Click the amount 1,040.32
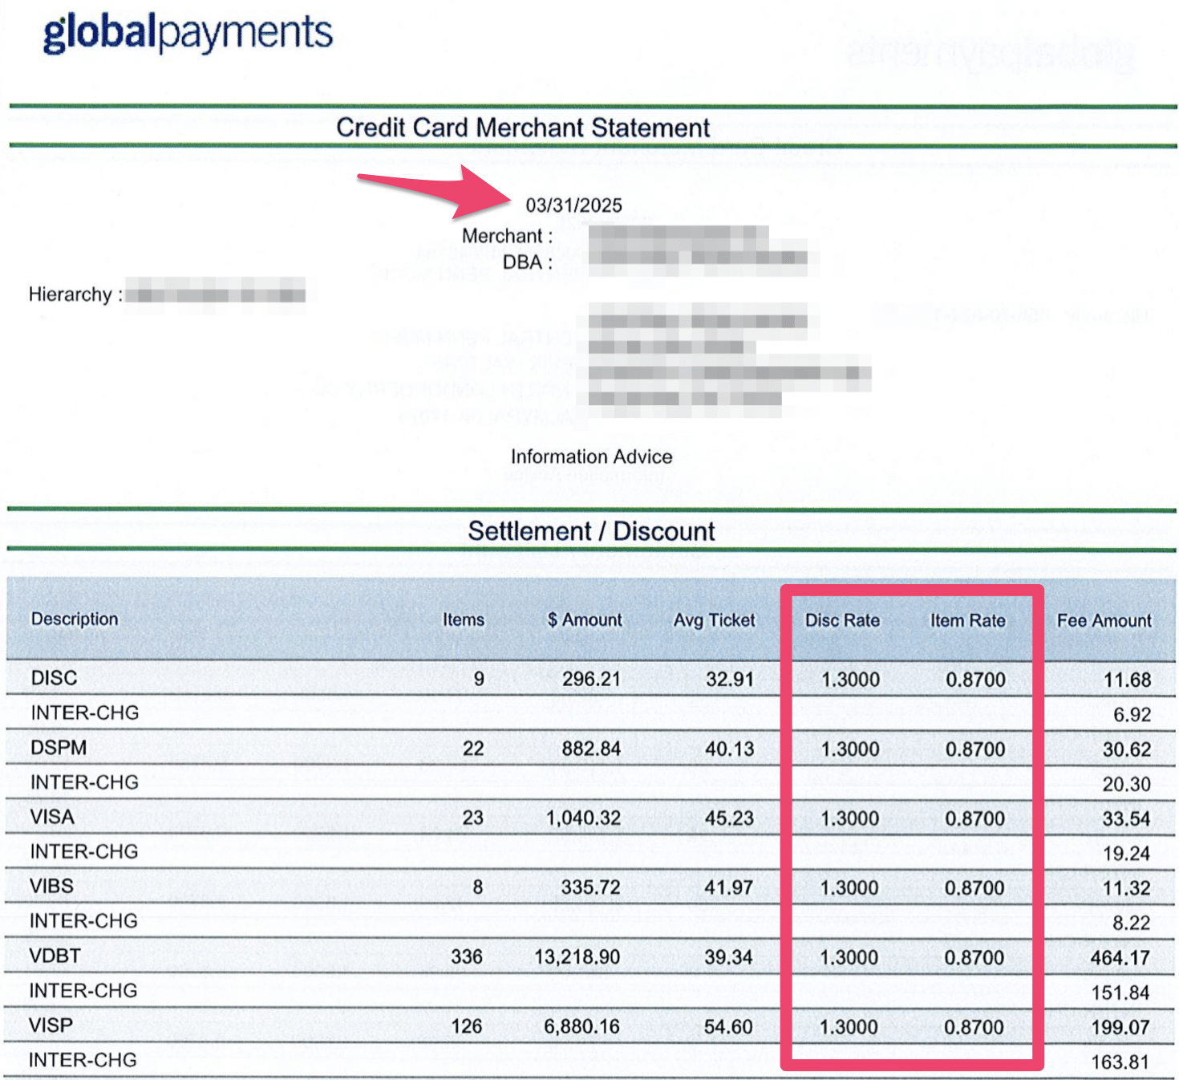The image size is (1179, 1080). click(x=583, y=818)
